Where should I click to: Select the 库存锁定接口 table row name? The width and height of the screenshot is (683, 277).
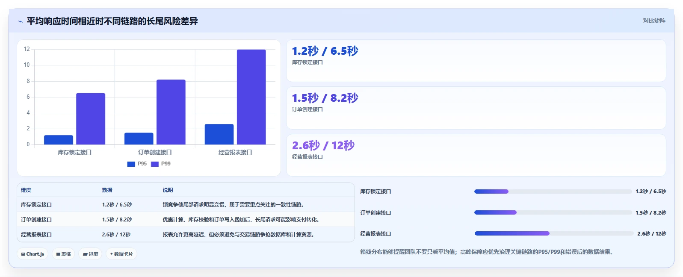[x=36, y=205]
